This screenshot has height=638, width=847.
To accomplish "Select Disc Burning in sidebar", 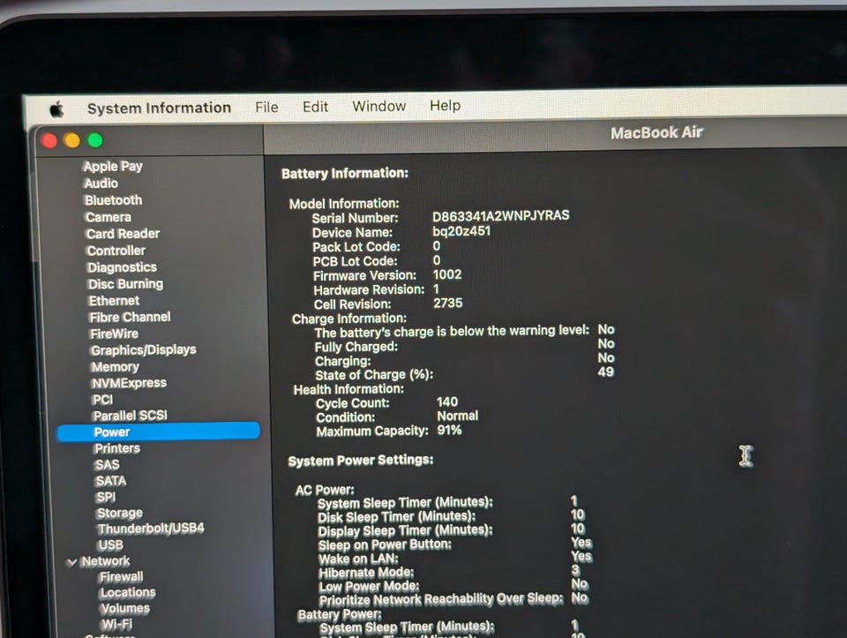I will 125,284.
